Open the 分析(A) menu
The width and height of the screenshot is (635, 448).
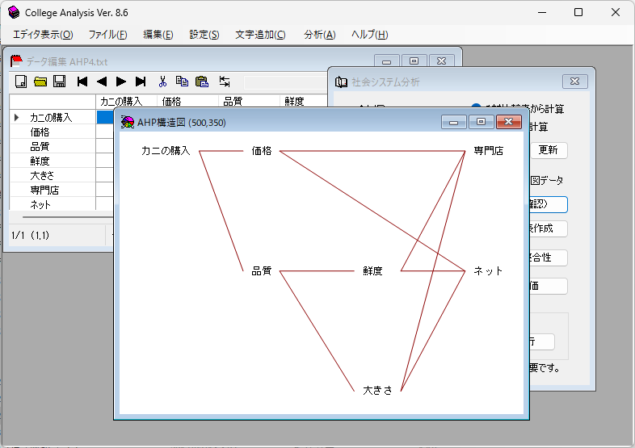click(x=319, y=35)
